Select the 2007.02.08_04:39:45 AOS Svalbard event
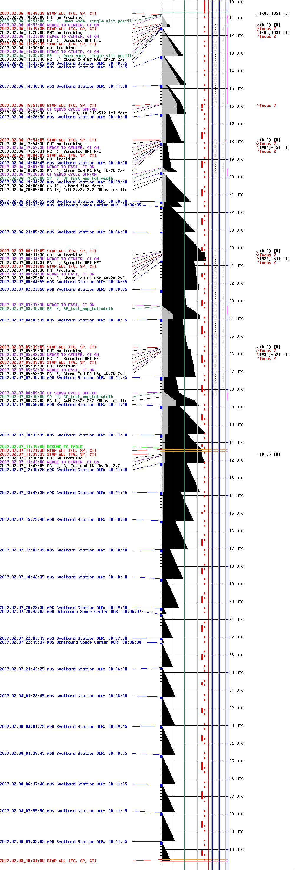The image size is (295, 870). pos(63,754)
